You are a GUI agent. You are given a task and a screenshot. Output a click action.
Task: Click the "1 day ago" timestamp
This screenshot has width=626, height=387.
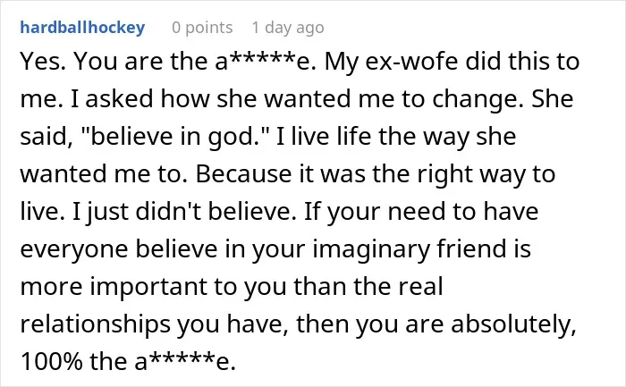[x=288, y=28]
